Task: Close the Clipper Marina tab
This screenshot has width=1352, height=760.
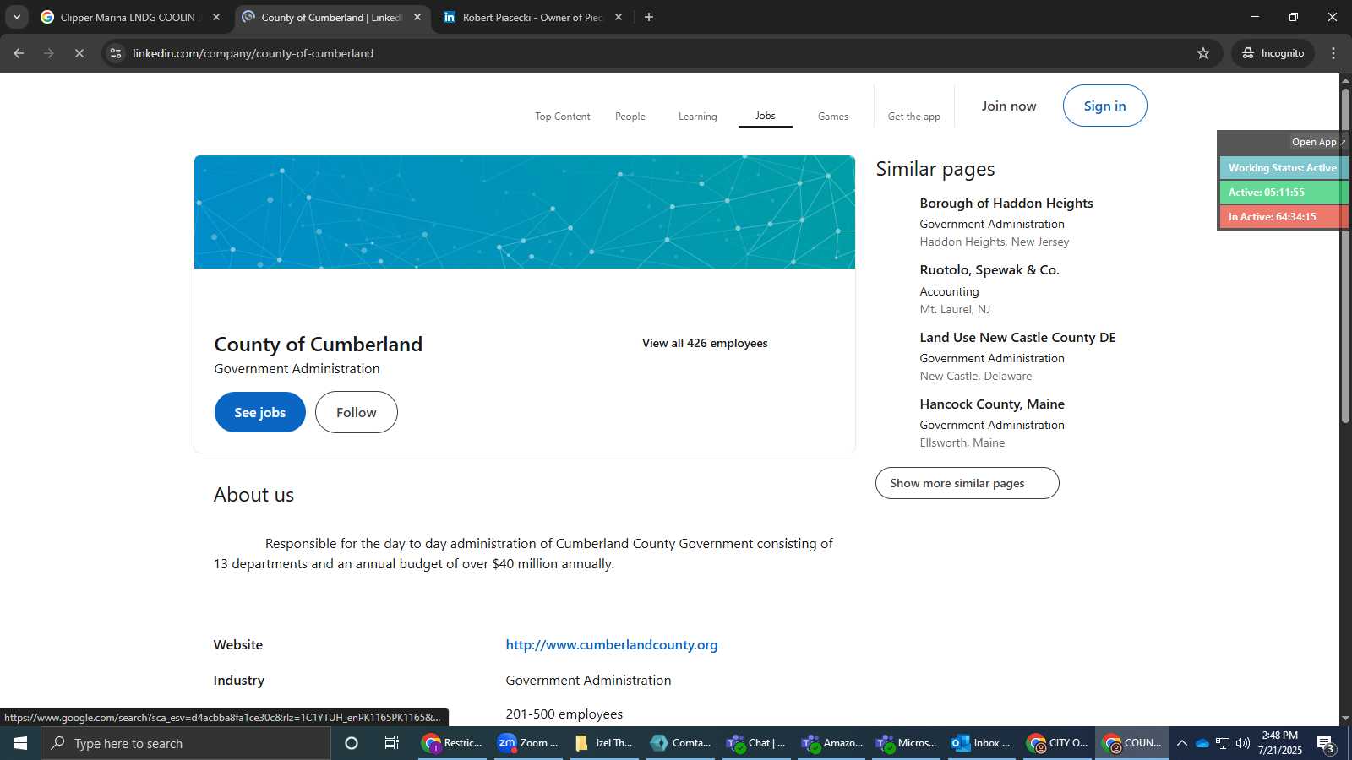Action: pyautogui.click(x=216, y=17)
